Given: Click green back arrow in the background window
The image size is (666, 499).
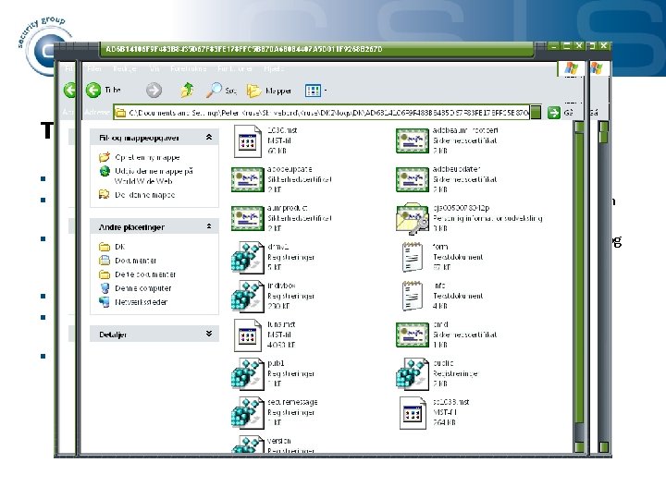Looking at the screenshot, I should tap(69, 90).
